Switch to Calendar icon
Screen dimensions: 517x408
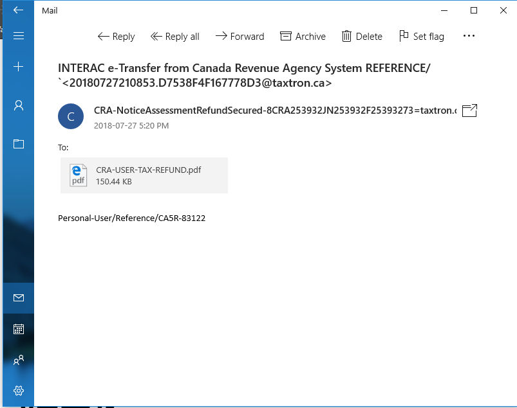(x=19, y=329)
